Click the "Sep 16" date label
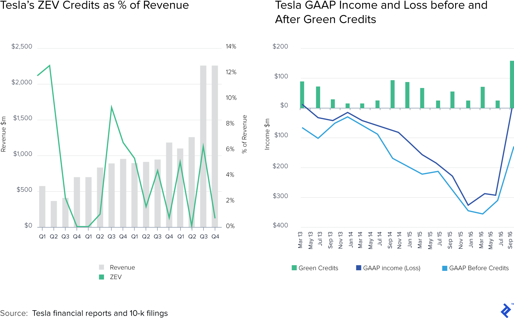The width and height of the screenshot is (514, 318). click(510, 240)
